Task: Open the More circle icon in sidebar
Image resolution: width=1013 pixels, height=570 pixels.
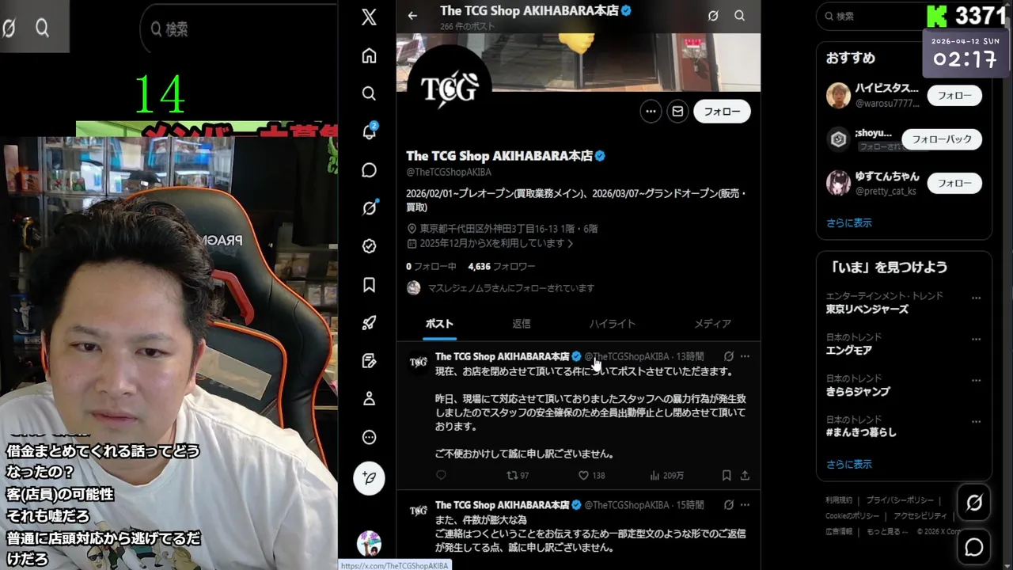Action: point(369,437)
